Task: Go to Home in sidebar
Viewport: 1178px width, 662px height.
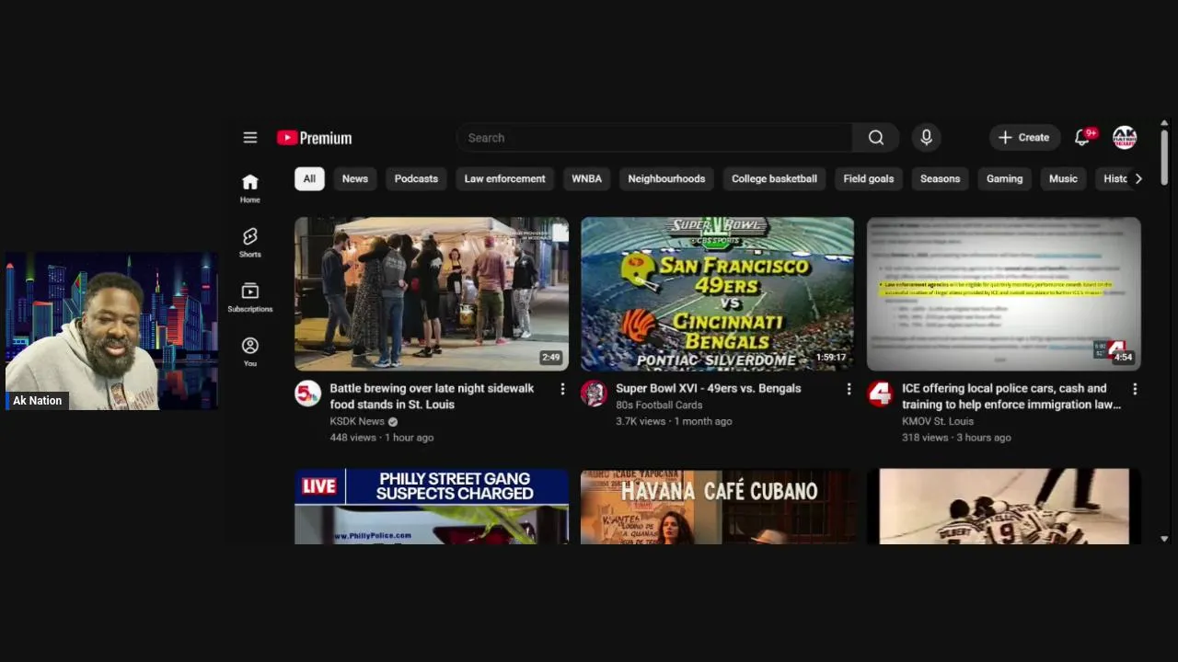Action: coord(250,188)
